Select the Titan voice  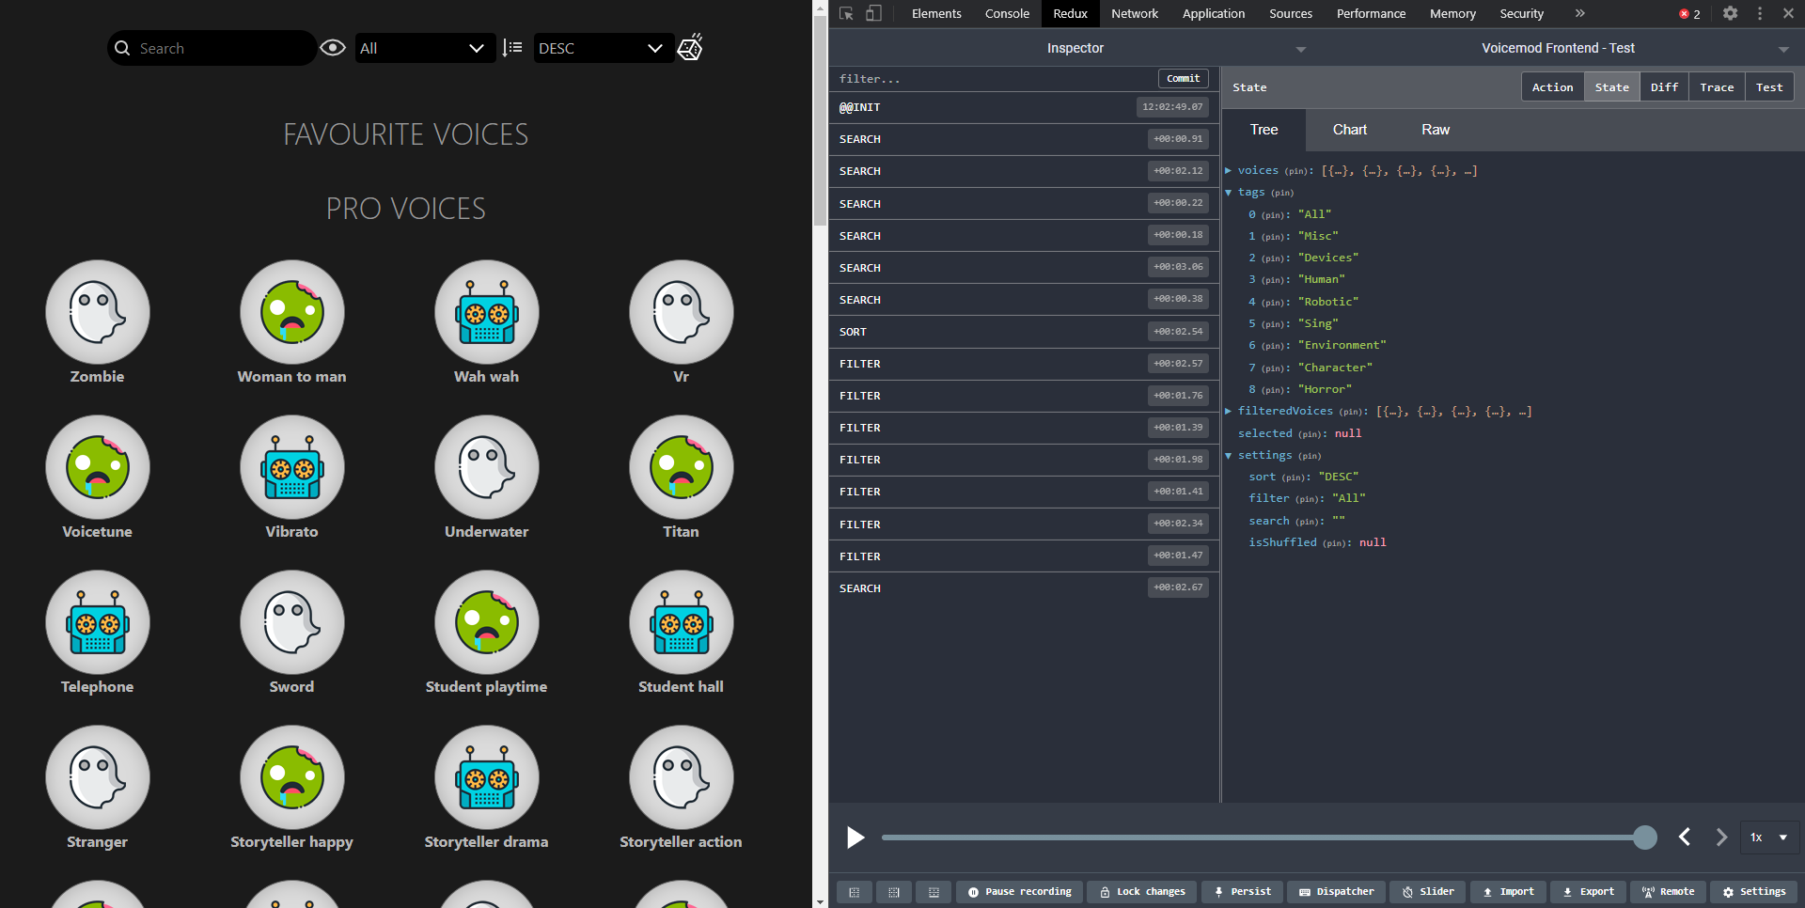pyautogui.click(x=682, y=467)
